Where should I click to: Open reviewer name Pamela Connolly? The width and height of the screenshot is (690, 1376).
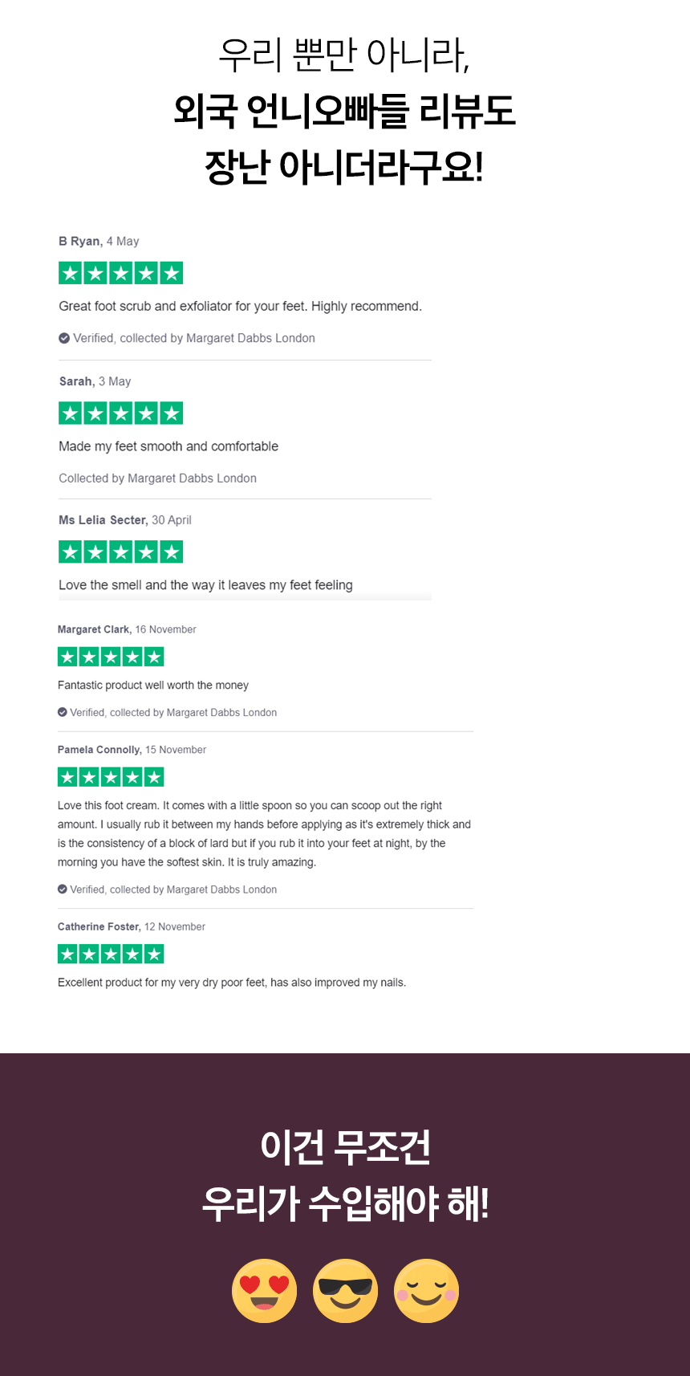(x=99, y=750)
